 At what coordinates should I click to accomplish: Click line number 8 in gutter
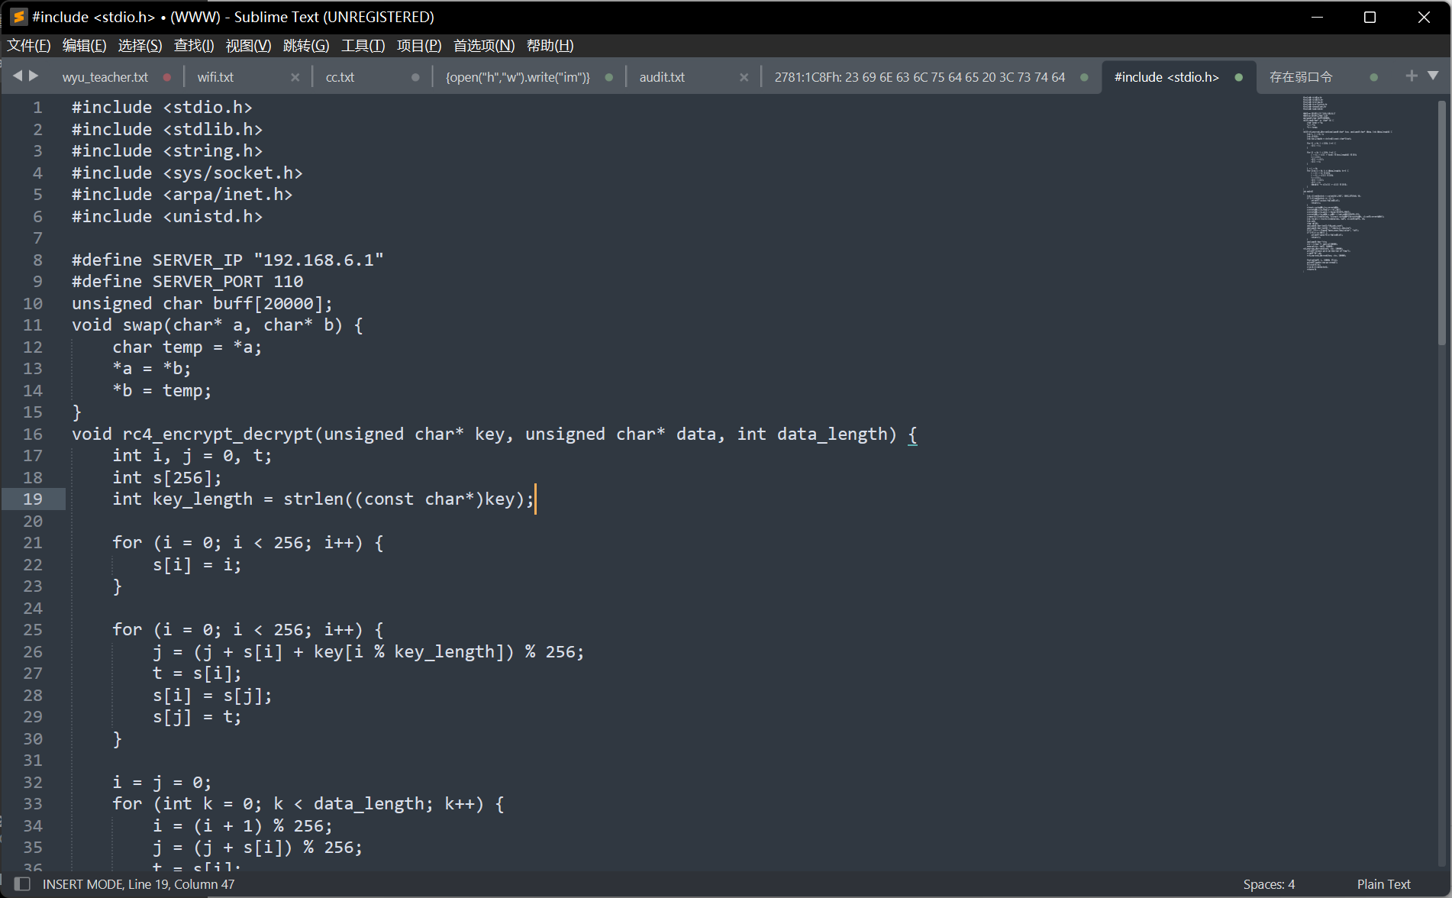coord(37,260)
